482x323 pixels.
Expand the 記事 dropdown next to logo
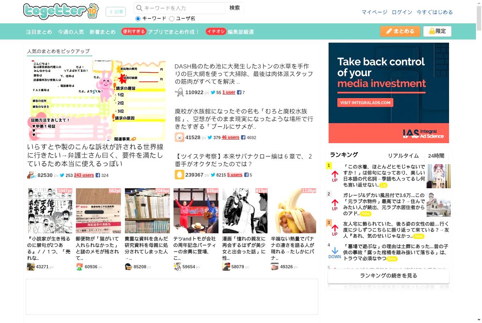[116, 12]
